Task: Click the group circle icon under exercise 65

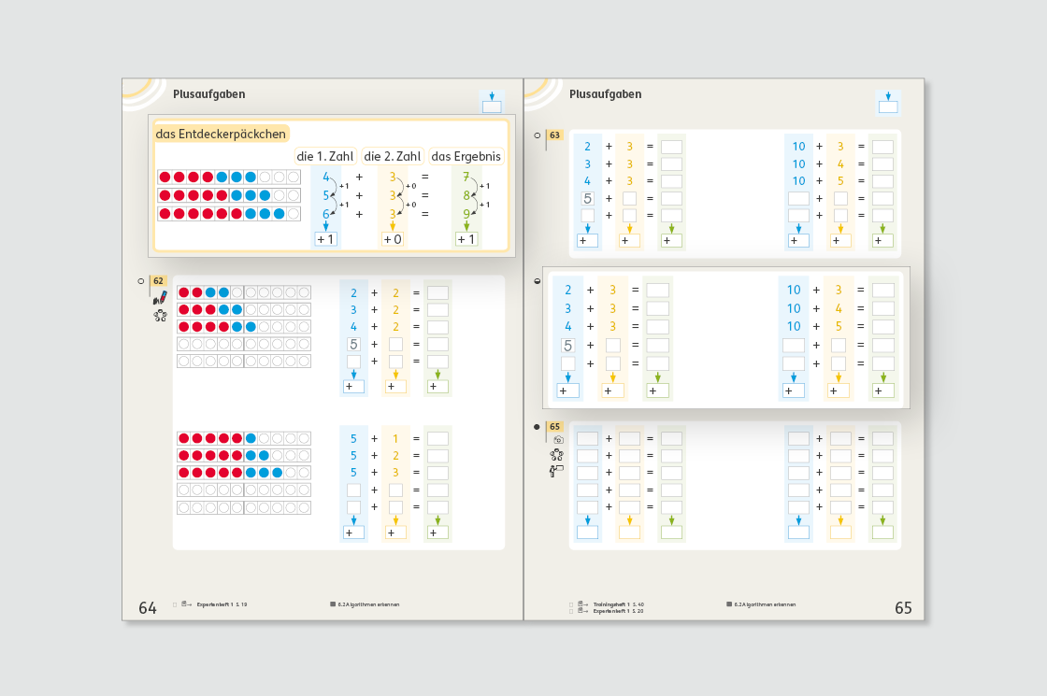Action: pos(557,455)
